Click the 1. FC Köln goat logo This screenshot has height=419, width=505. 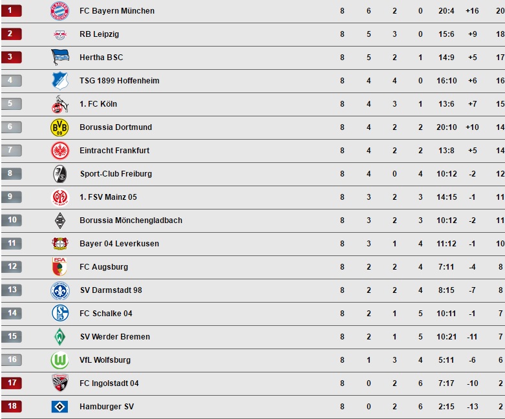(60, 104)
